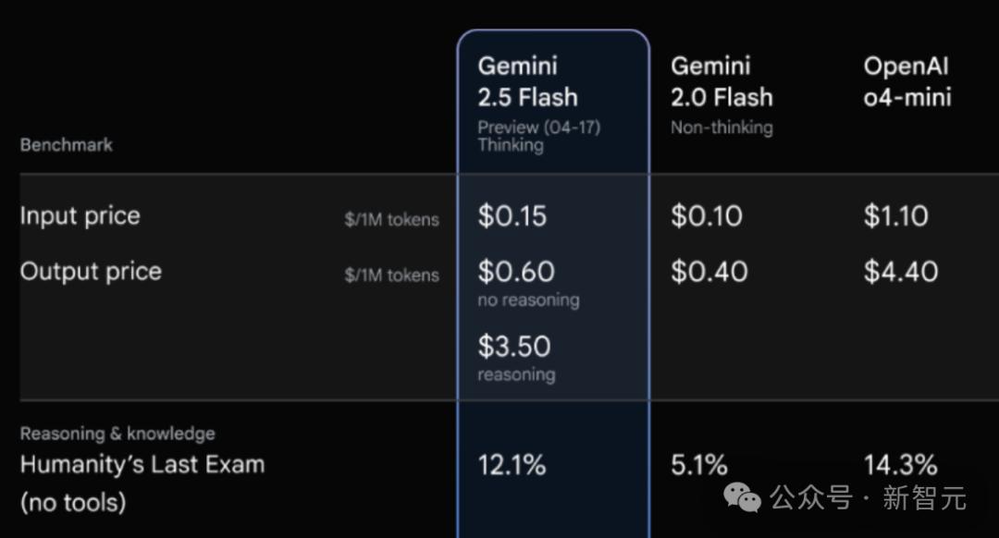Click the 14.3% o4-mini score

pyautogui.click(x=901, y=465)
